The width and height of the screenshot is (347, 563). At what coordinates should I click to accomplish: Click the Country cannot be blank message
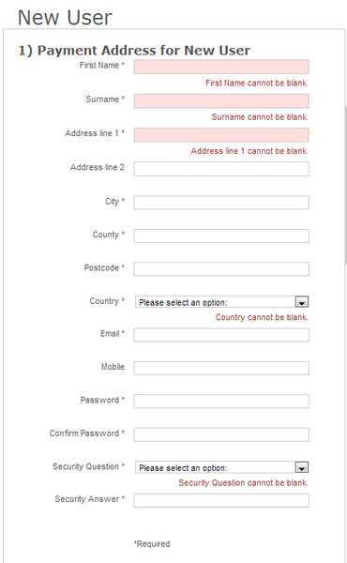coord(262,317)
